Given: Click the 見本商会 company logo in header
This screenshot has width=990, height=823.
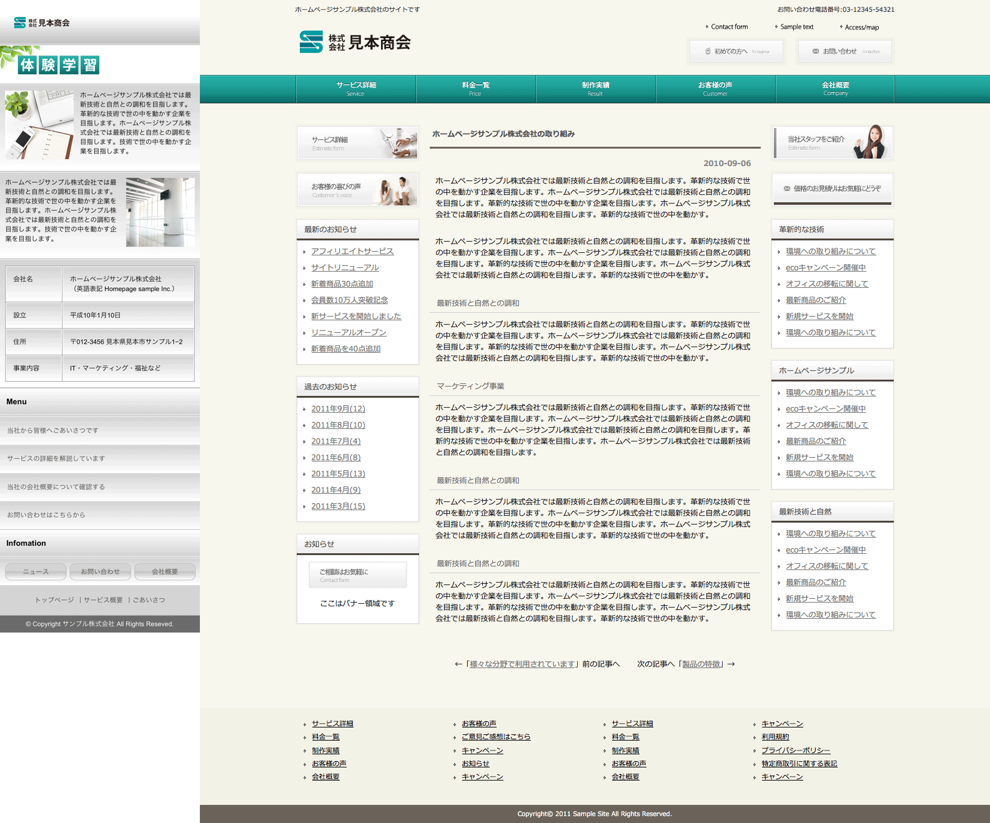Looking at the screenshot, I should pos(355,42).
